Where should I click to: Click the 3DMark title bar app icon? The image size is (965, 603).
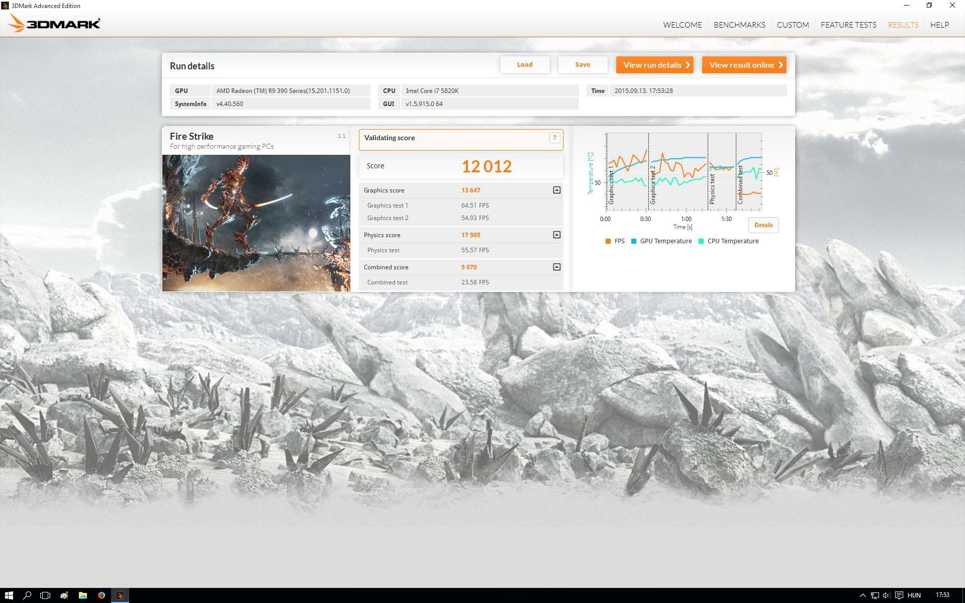coord(5,6)
